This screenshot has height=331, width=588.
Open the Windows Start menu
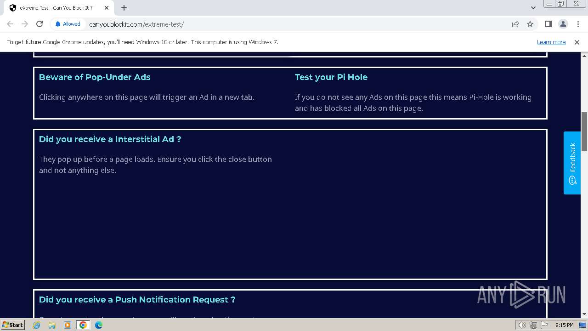[13, 325]
